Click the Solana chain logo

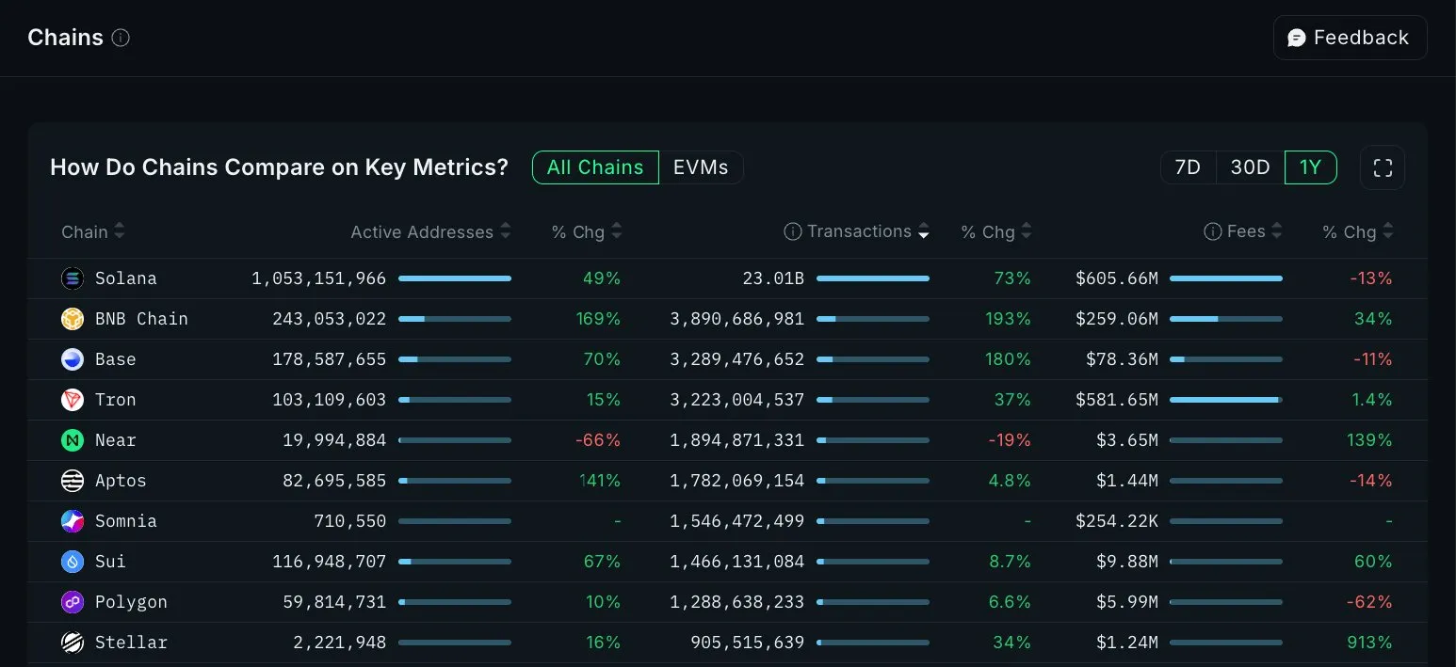pos(73,278)
